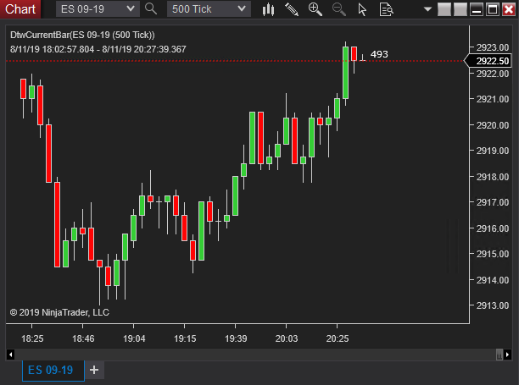The width and height of the screenshot is (519, 385).
Task: Click the instrument search magnifier icon
Action: pos(151,9)
